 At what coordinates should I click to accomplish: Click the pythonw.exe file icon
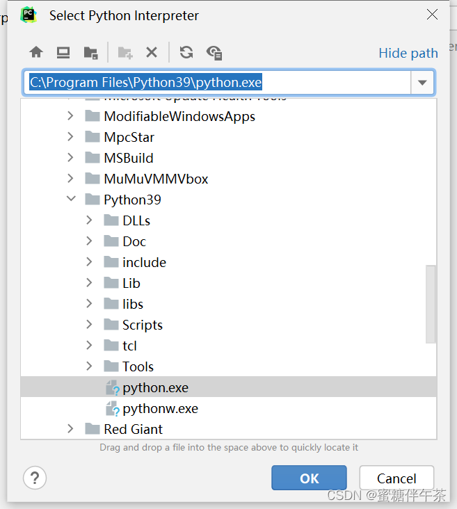pos(113,408)
